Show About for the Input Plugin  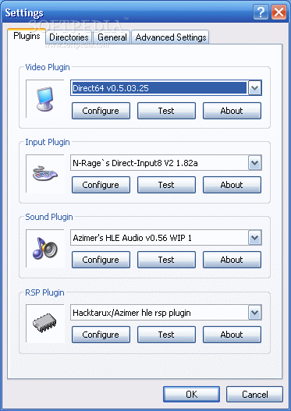232,185
